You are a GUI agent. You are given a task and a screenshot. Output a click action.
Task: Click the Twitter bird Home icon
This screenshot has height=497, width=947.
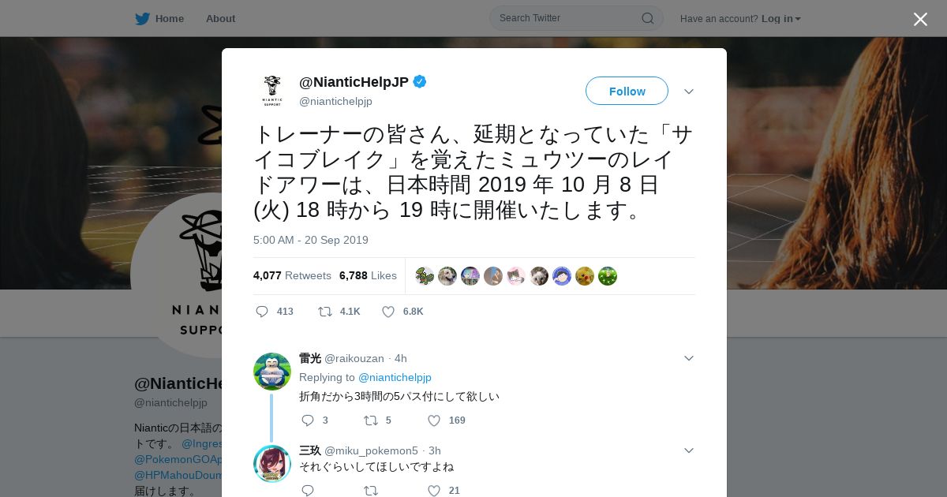coord(142,18)
